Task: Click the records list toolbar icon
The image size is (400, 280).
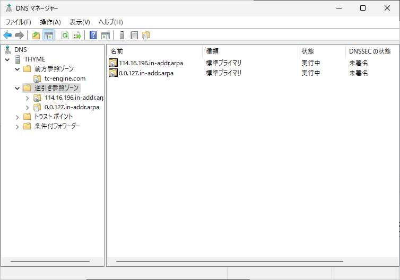Action: coord(134,35)
